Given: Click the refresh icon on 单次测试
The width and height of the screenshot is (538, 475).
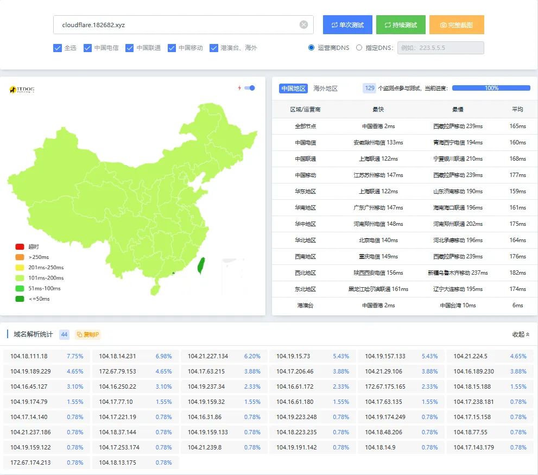Looking at the screenshot, I should coord(334,25).
